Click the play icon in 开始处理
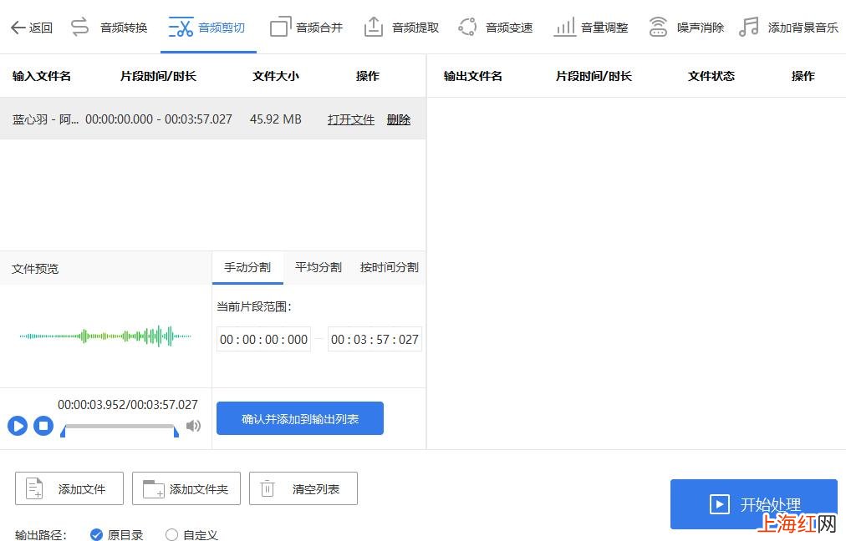This screenshot has height=541, width=846. click(x=719, y=505)
